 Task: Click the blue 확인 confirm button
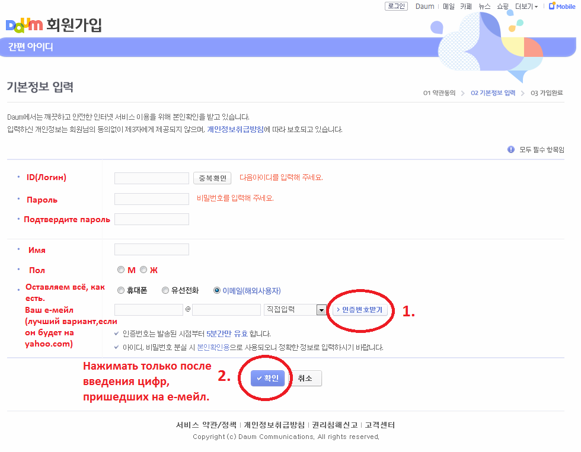click(x=267, y=379)
